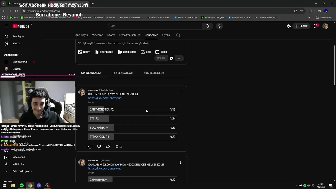The width and height of the screenshot is (336, 189).
Task: Create an image poll with Resim anket
Action: pos(104,52)
